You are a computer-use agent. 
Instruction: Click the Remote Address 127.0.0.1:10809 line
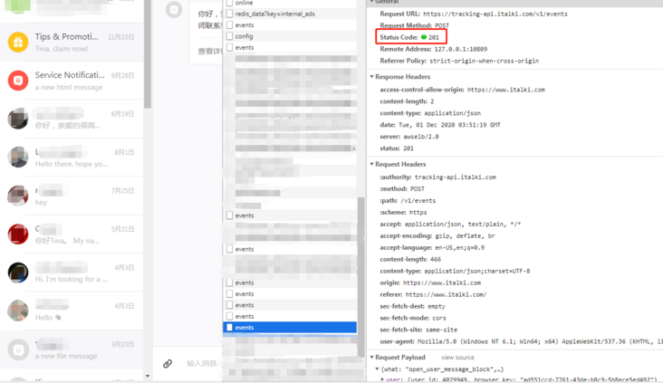point(434,49)
